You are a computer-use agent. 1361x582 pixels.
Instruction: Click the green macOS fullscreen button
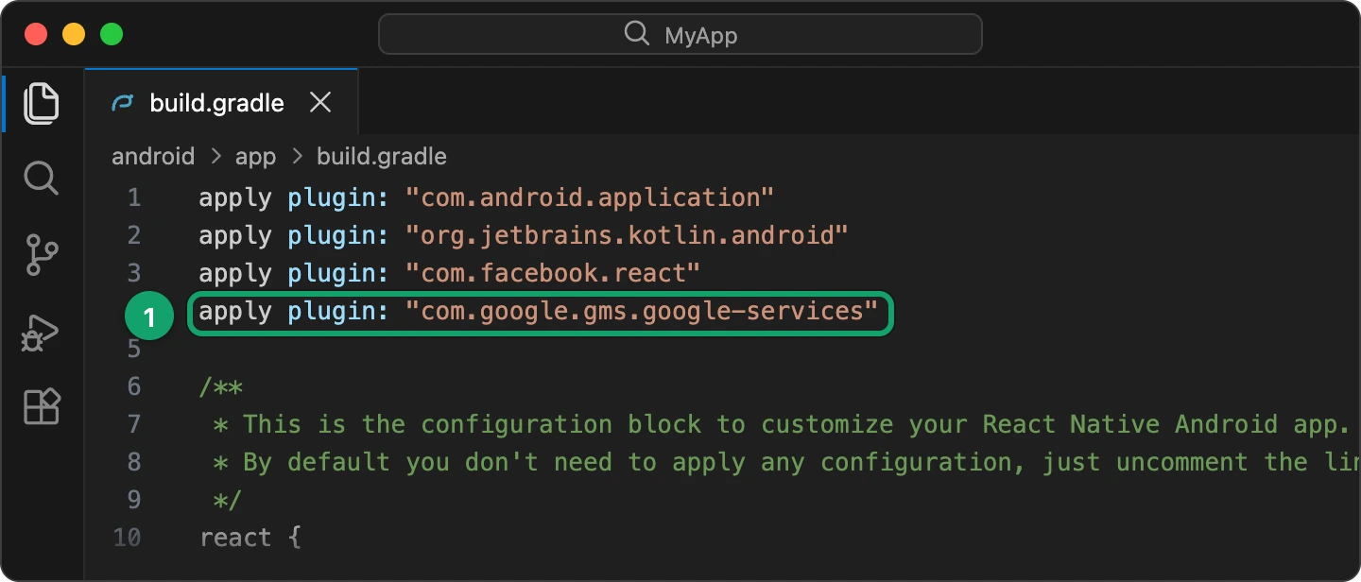[112, 35]
